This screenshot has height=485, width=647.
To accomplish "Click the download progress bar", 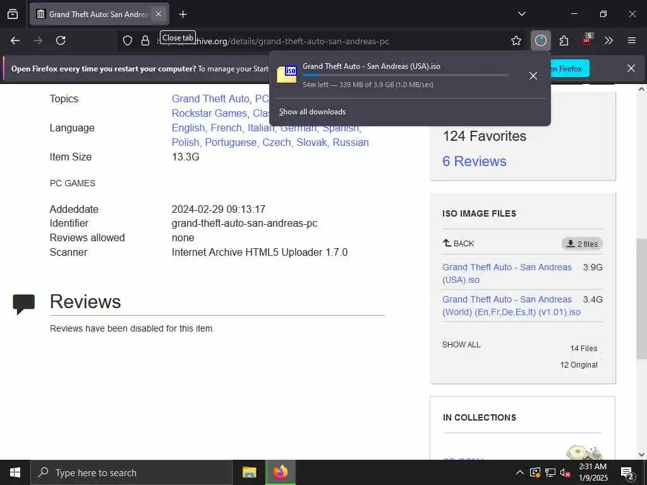I will point(406,75).
